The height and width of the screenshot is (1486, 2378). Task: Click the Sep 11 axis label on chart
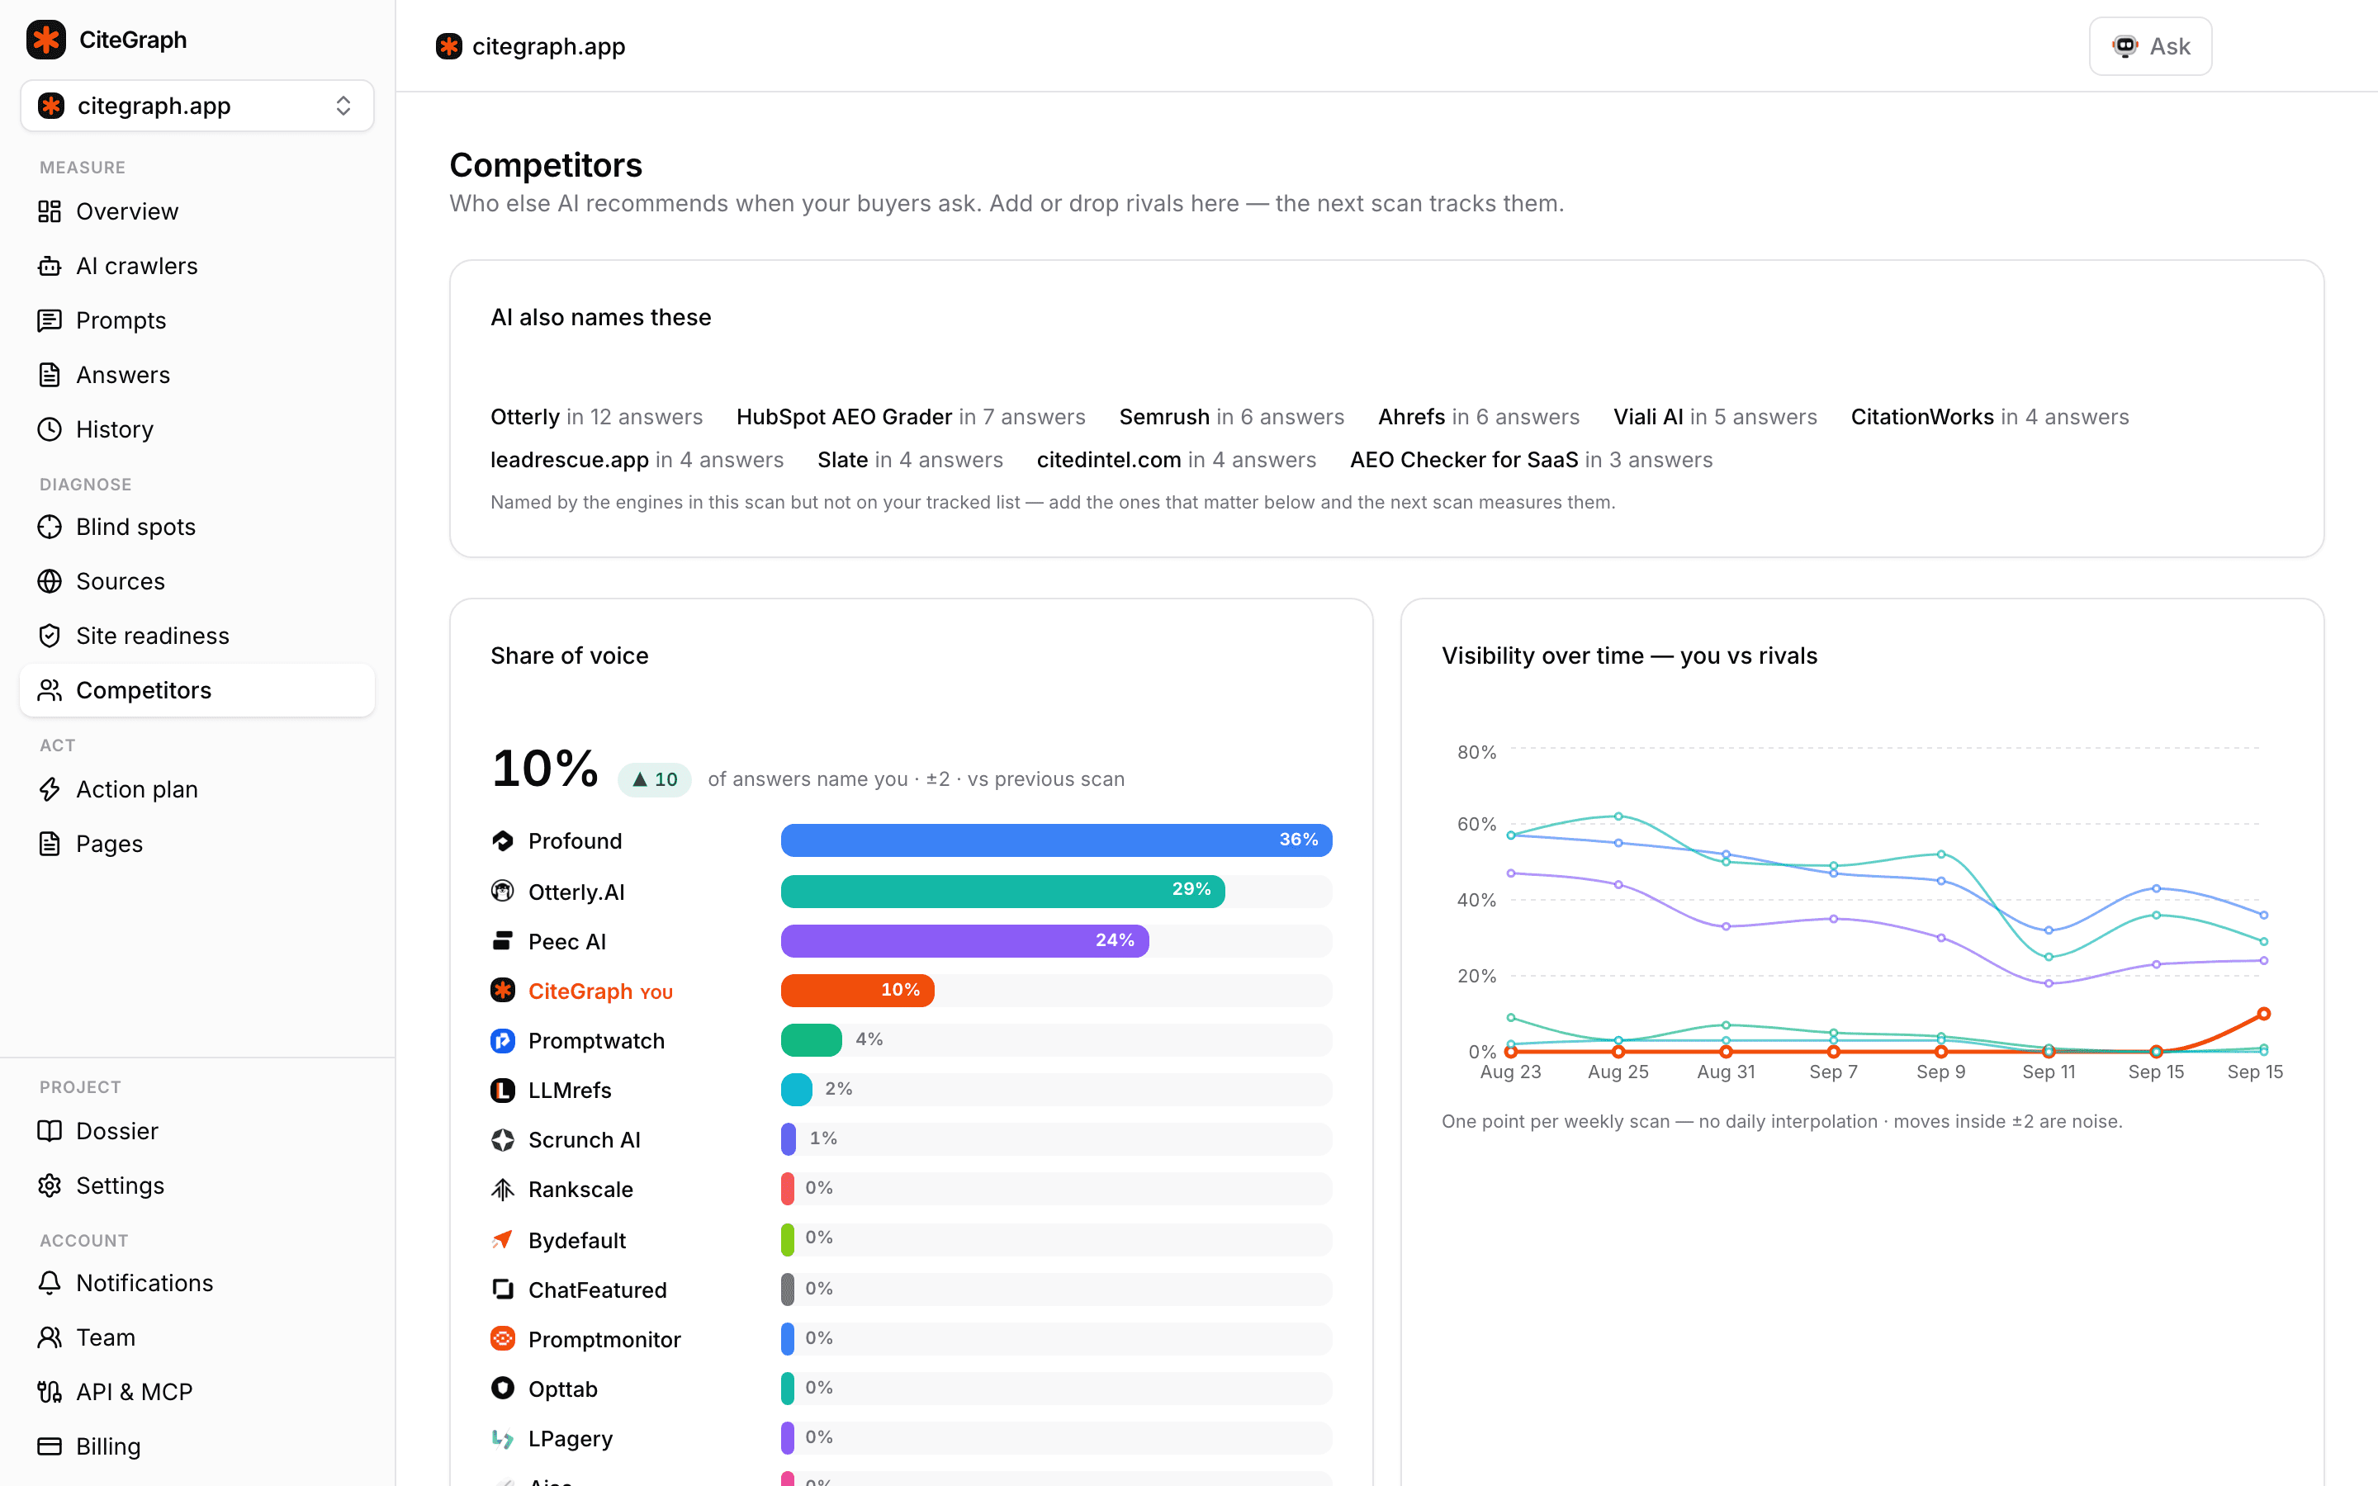click(2049, 1072)
